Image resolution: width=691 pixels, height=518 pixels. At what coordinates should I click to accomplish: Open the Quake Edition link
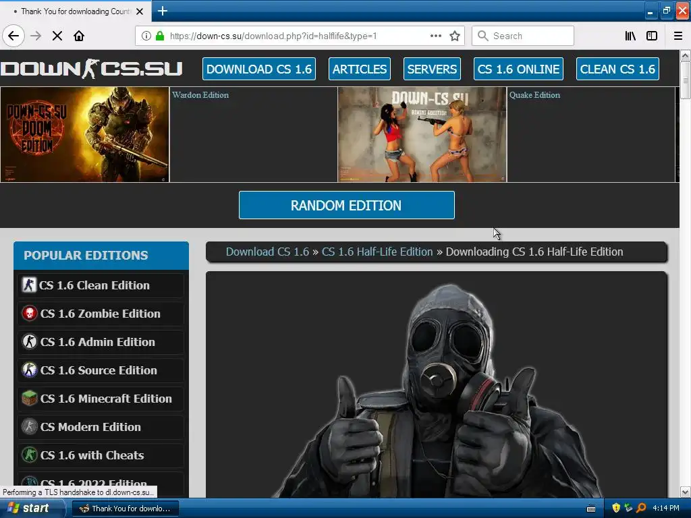(534, 94)
